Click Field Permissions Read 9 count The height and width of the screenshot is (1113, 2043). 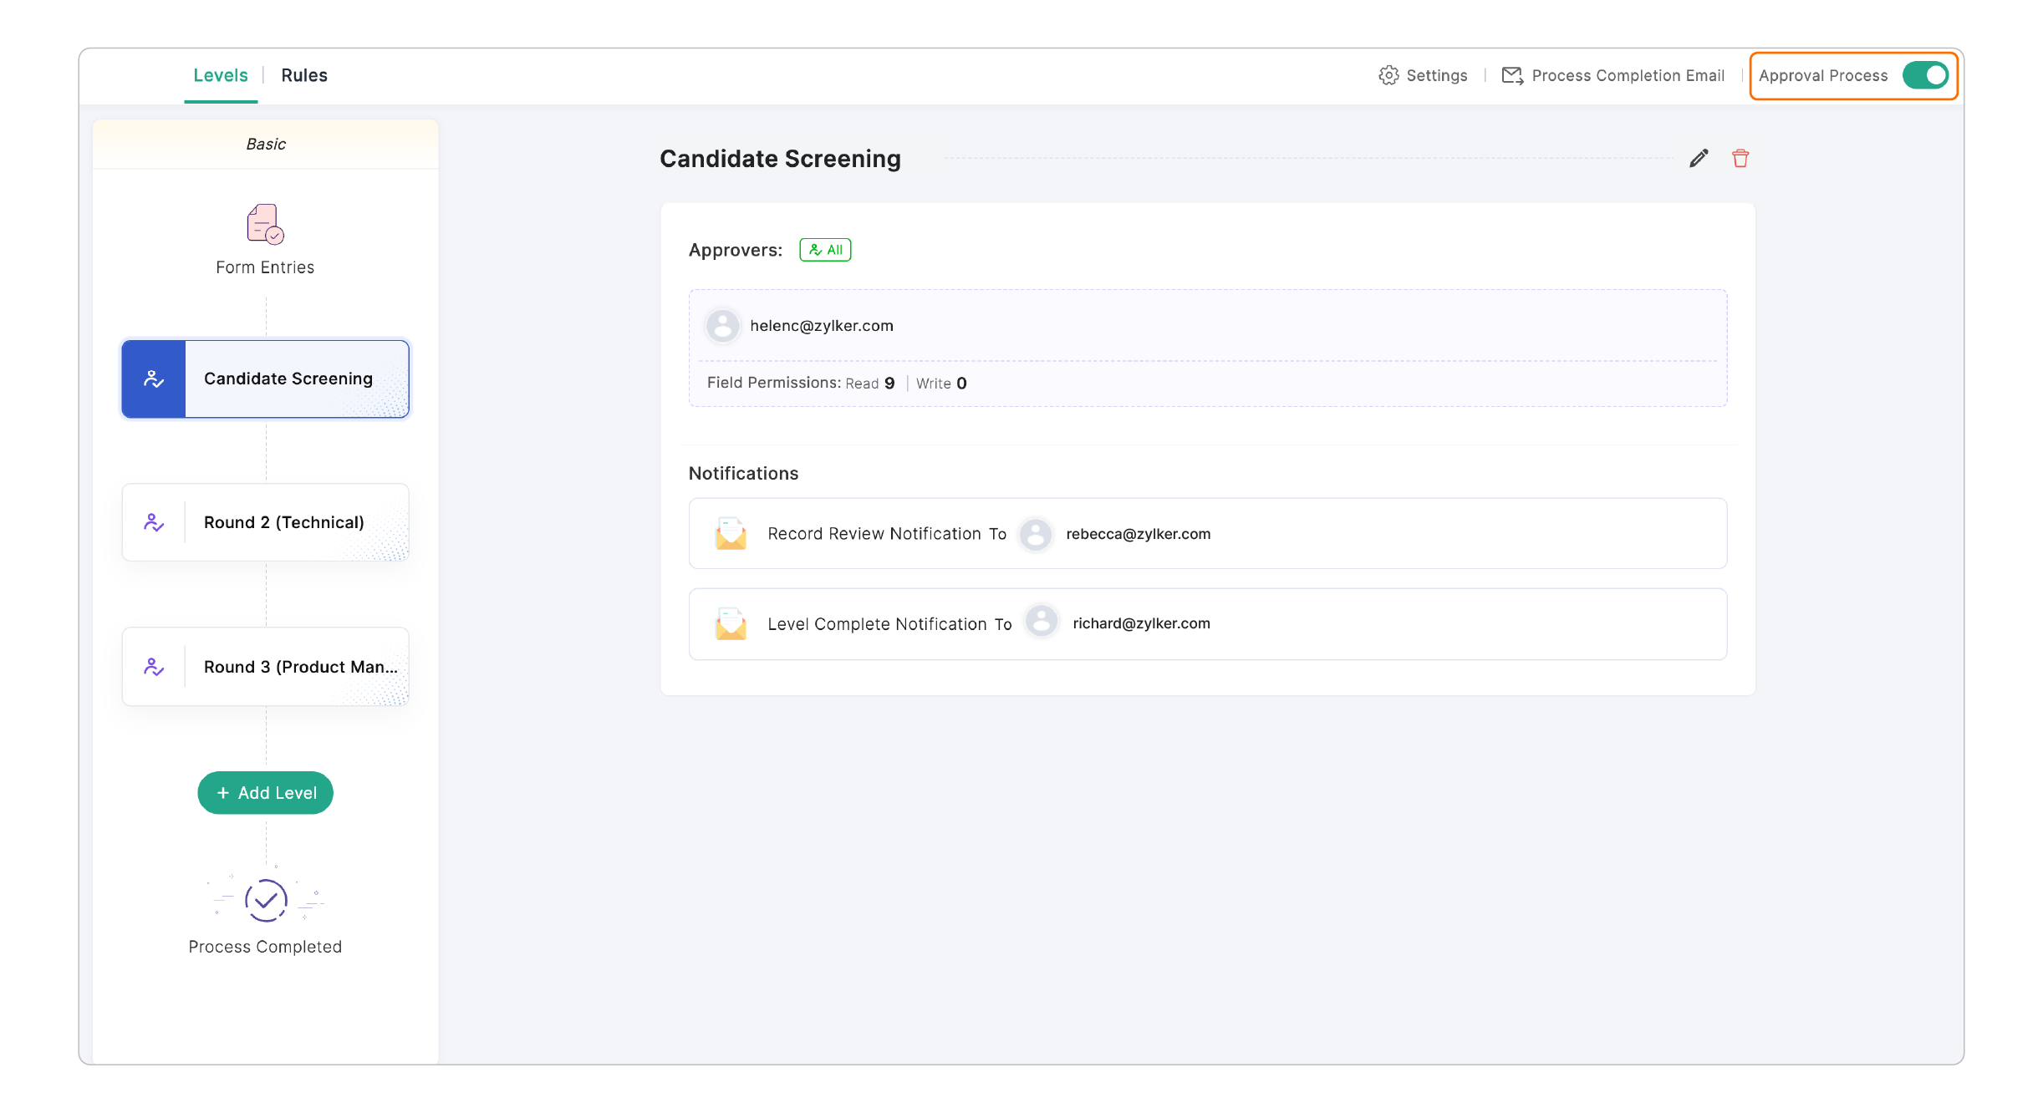point(889,384)
